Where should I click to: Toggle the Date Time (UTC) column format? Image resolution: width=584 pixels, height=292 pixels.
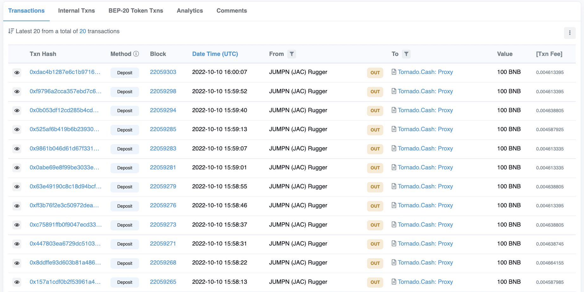(x=215, y=54)
